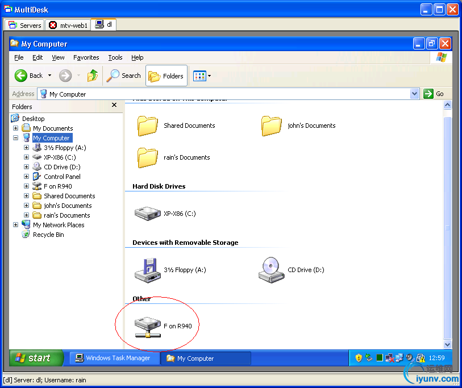Collapse the My Computer tree node

point(15,137)
